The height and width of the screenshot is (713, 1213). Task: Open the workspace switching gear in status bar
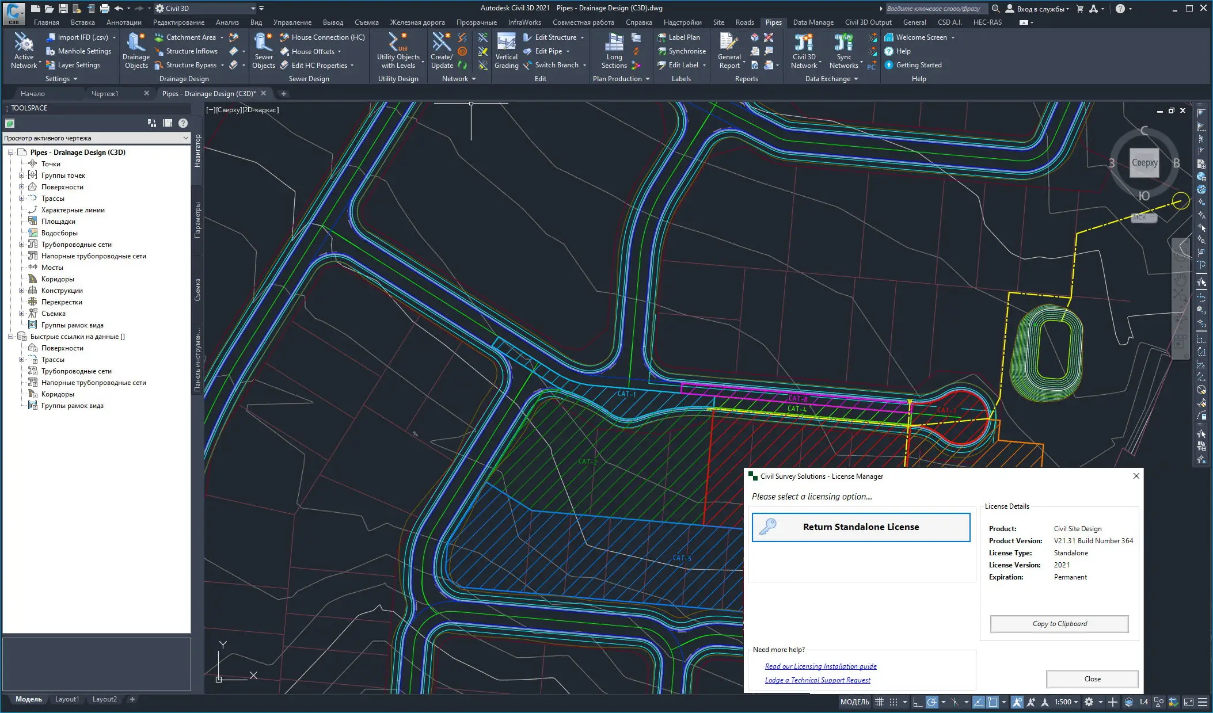point(1089,702)
